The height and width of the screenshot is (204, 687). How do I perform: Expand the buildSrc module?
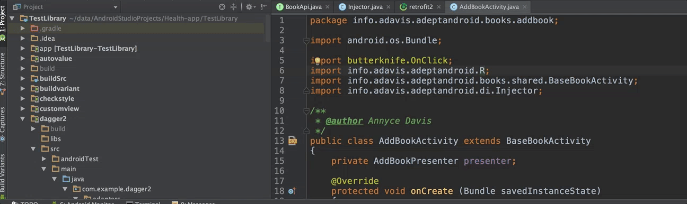(23, 78)
